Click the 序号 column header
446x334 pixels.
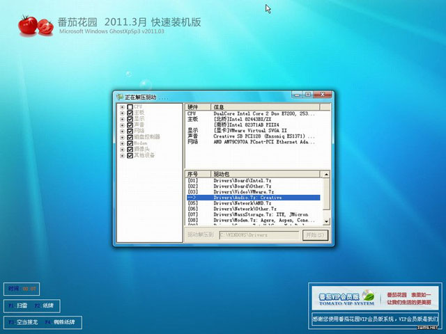[x=198, y=174]
